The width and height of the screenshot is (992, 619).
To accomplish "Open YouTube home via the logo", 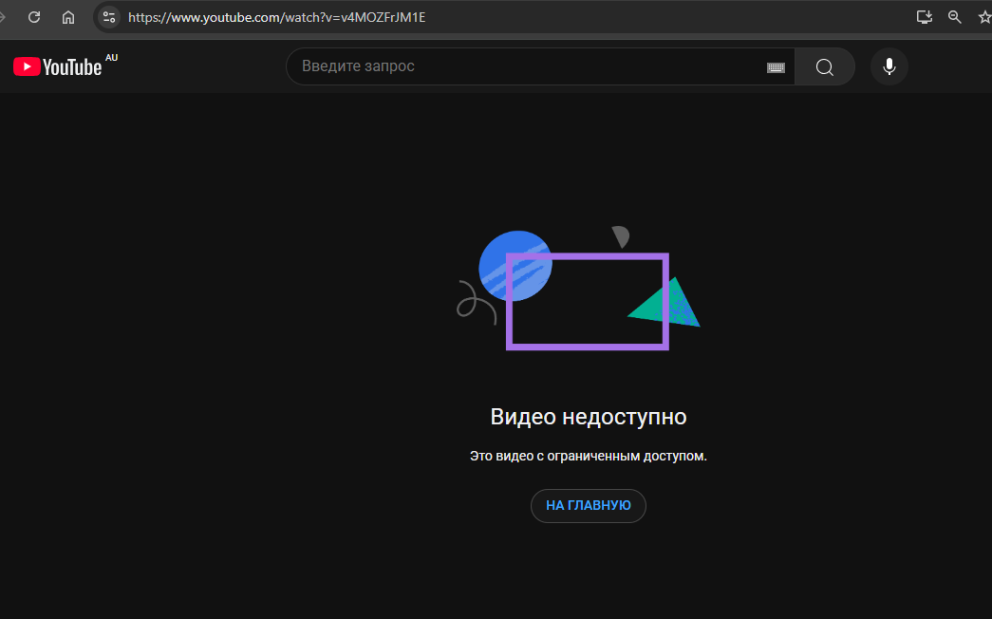I will tap(58, 66).
